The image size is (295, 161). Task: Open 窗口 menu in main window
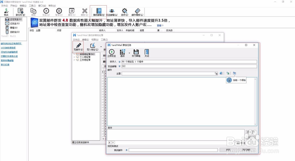pos(42,6)
